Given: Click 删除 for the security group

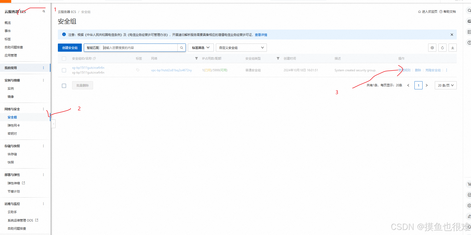Looking at the screenshot, I should [418, 70].
